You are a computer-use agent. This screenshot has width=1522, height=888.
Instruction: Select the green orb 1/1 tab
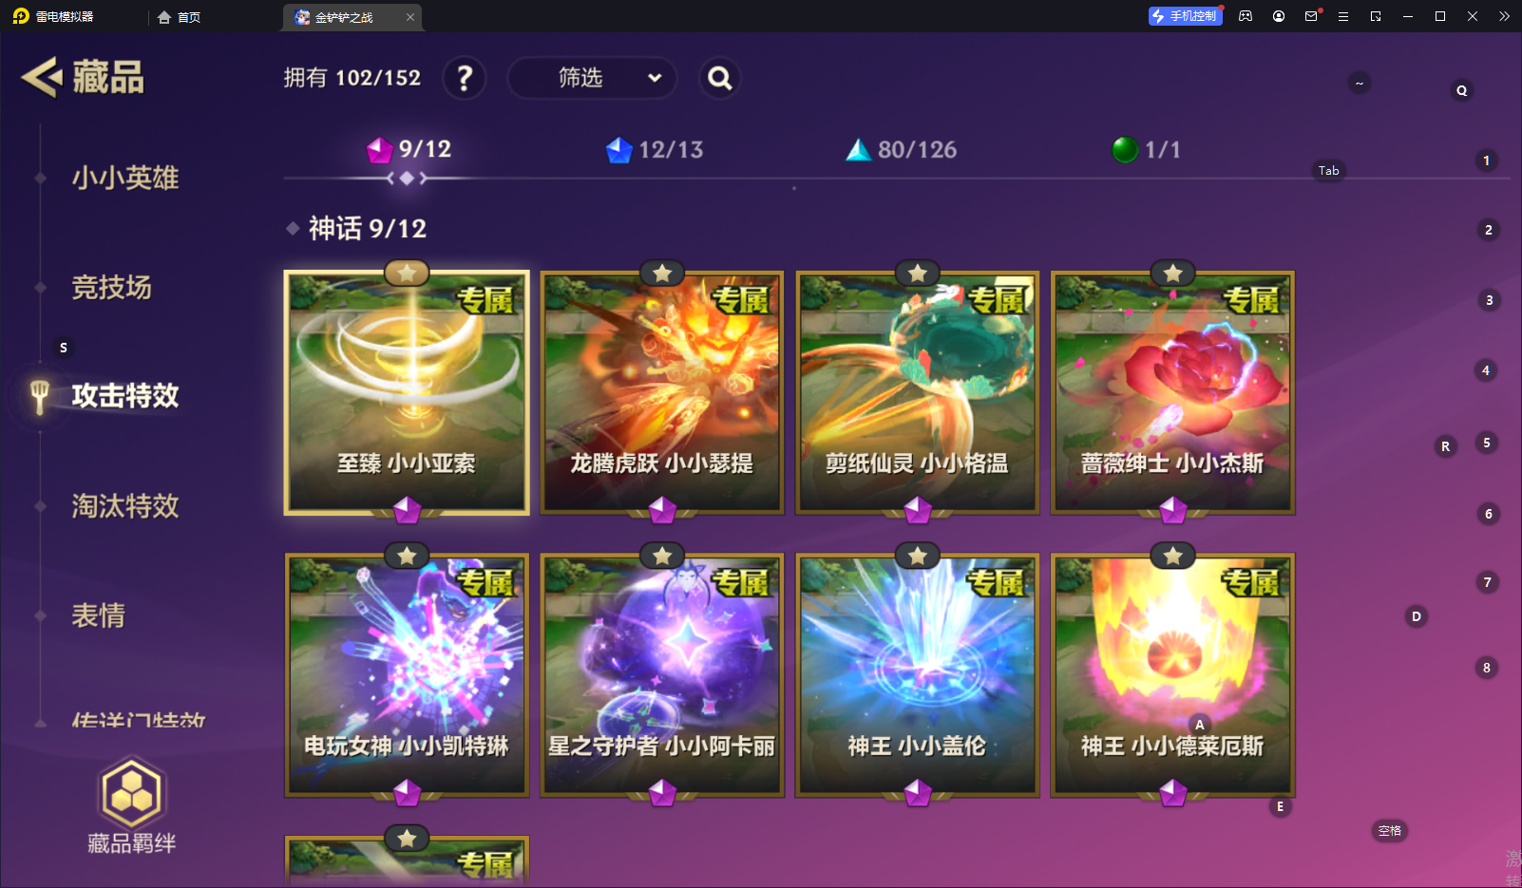point(1146,150)
